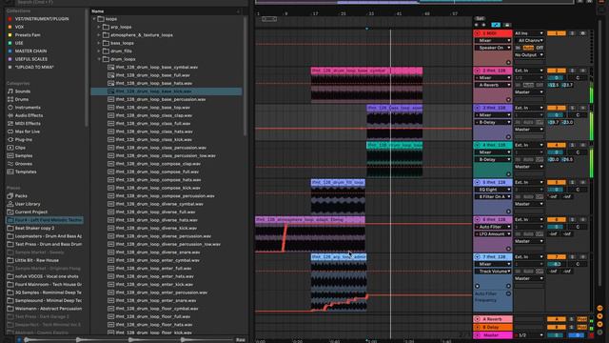Open the Samples category
This screenshot has height=343, width=609.
pos(24,155)
